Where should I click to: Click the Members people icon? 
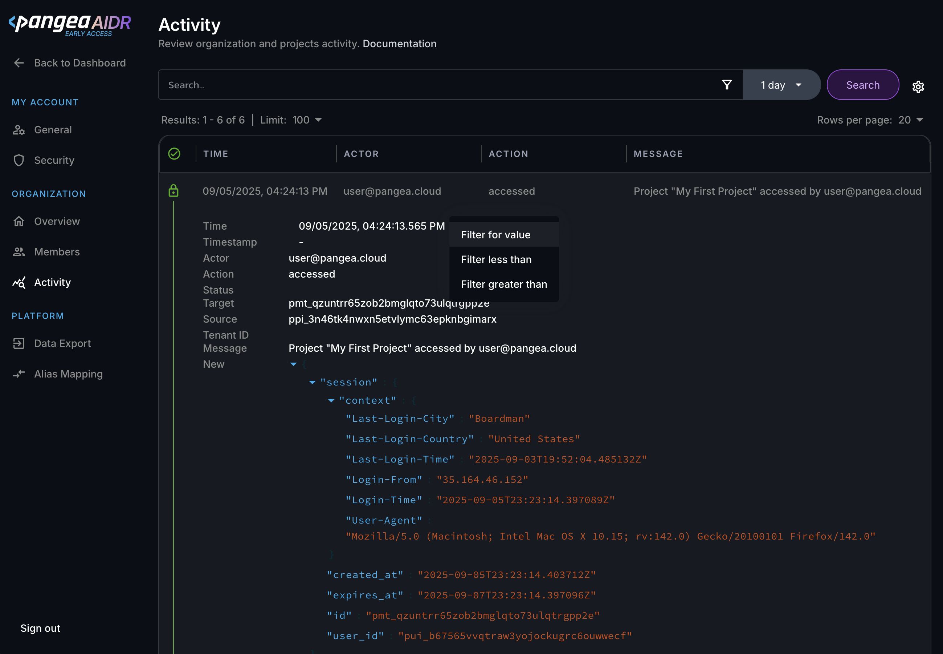pos(19,251)
